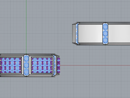Image resolution: width=130 pixels, height=98 pixels.
Task: Select middle gem in lower band's center strip
Action: click(x=26, y=65)
